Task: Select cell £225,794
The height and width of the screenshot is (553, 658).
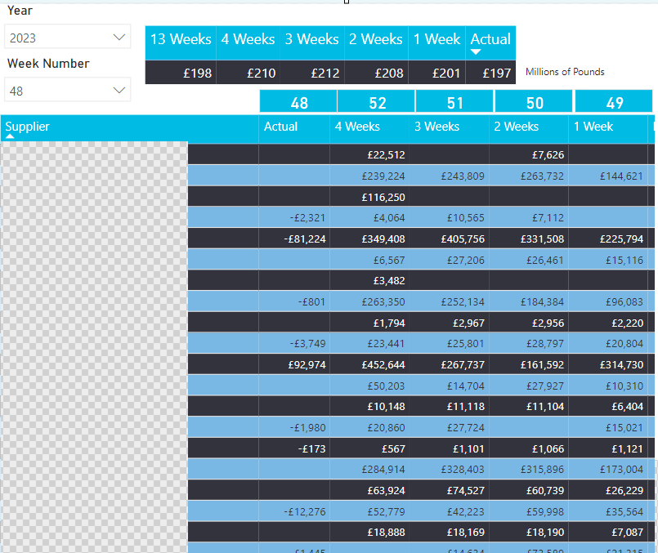Action: pyautogui.click(x=621, y=239)
